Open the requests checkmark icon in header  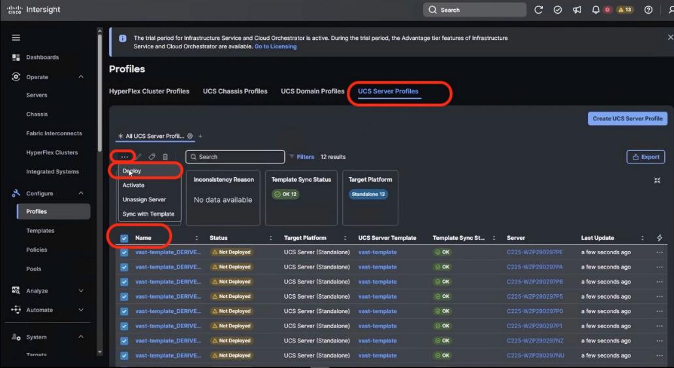click(558, 9)
